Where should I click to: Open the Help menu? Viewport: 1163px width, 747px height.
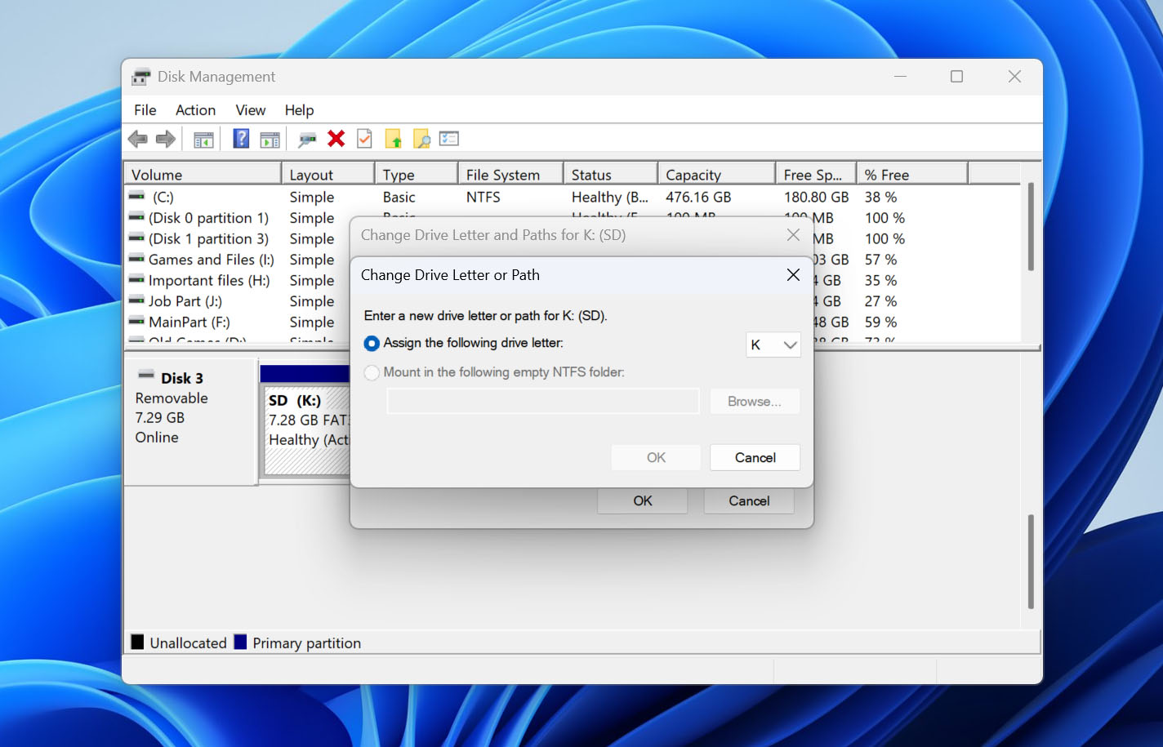click(x=299, y=110)
